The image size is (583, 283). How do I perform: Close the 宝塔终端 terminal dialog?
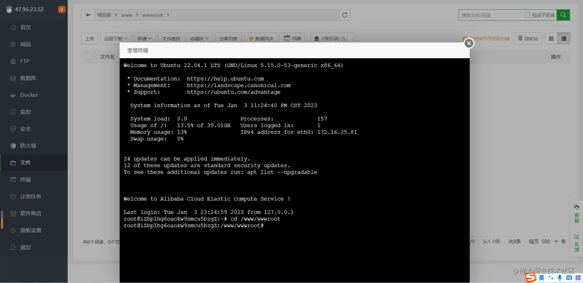[x=469, y=43]
